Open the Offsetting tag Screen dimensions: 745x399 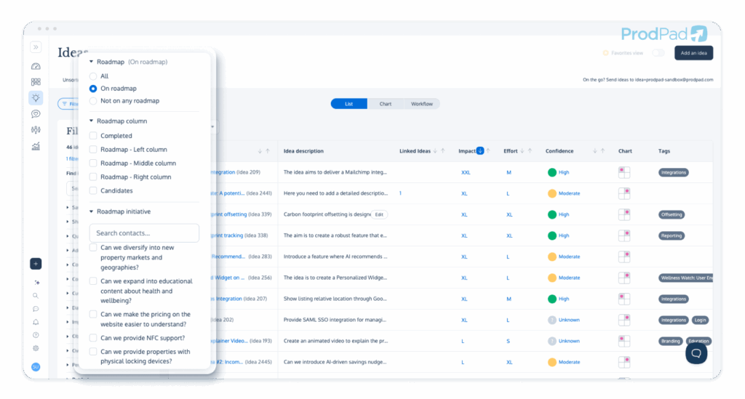coord(672,214)
